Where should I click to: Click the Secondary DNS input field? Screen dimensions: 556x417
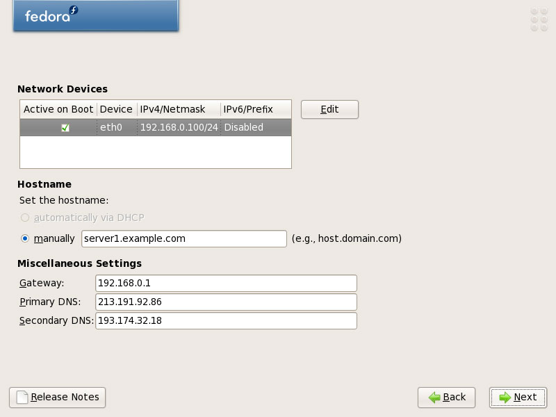pos(227,320)
